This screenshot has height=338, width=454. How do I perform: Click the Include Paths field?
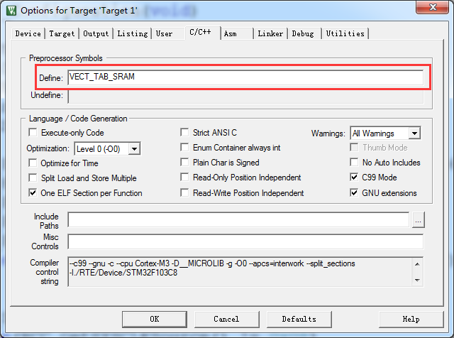pos(238,219)
